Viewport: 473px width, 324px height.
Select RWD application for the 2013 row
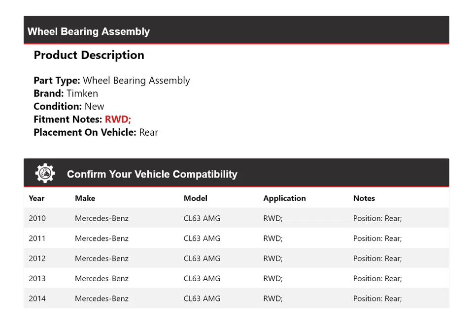(272, 278)
